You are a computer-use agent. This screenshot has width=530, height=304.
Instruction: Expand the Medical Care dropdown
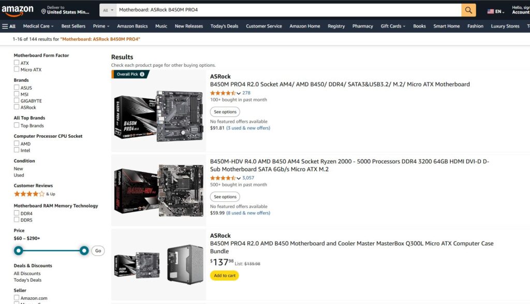tap(38, 26)
